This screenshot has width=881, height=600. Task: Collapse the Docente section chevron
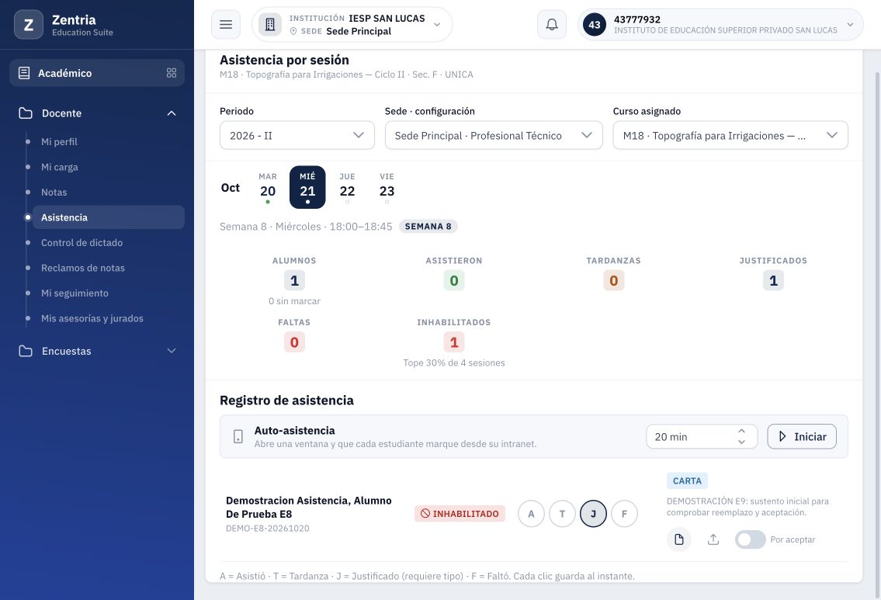[x=172, y=113]
